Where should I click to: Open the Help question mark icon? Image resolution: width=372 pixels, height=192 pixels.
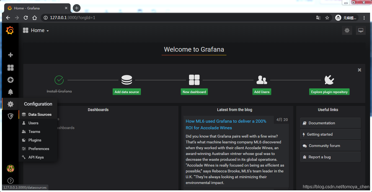(11, 181)
